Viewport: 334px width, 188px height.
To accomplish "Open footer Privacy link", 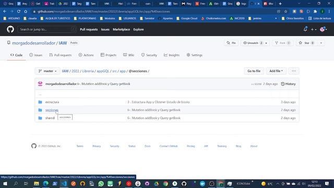I will pos(97,146).
